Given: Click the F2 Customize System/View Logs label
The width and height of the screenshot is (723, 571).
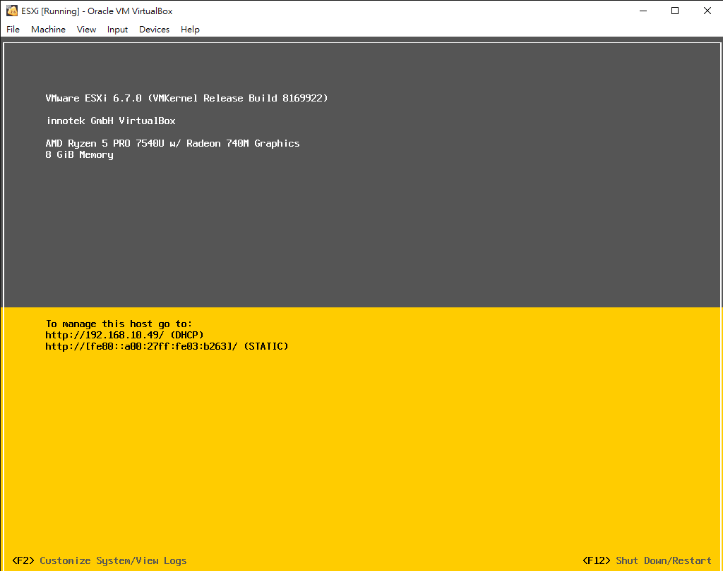Looking at the screenshot, I should pos(100,560).
